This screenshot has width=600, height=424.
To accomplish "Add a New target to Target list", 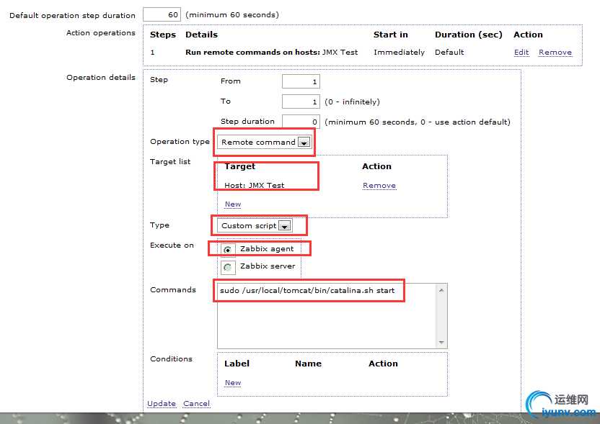I will coord(233,204).
